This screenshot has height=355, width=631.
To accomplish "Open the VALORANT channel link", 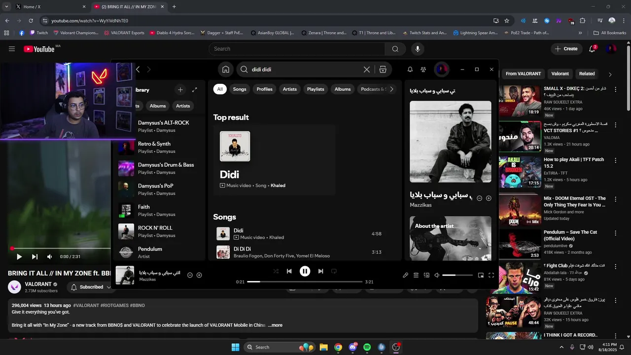I will [x=38, y=284].
